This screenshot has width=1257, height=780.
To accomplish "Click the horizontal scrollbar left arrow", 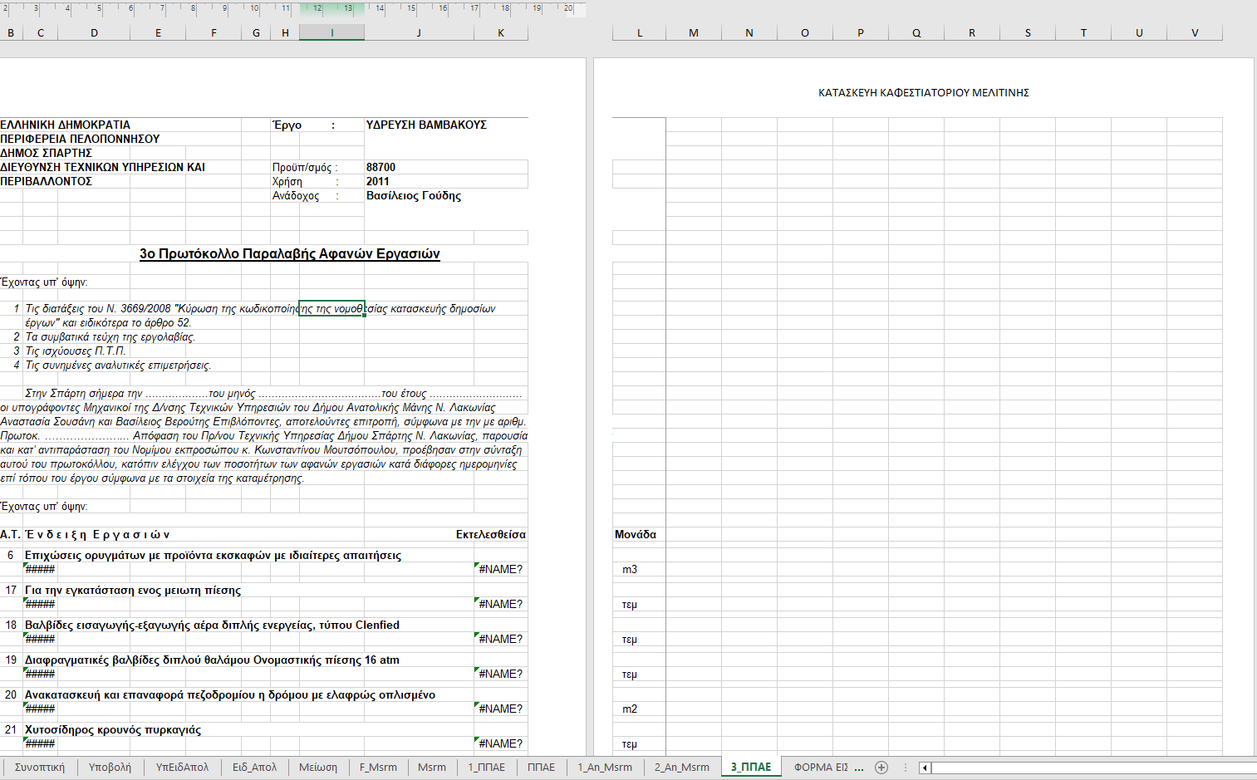I will (925, 768).
